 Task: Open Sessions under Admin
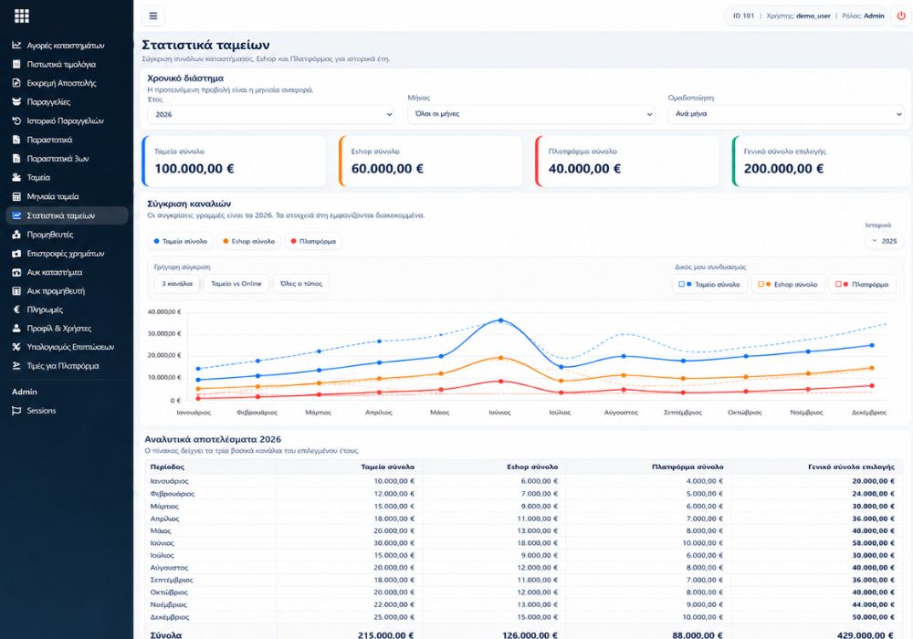(x=66, y=410)
